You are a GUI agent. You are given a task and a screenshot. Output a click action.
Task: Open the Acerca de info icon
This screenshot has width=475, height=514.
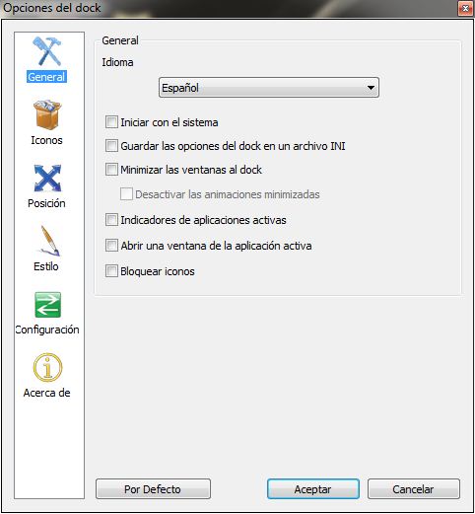47,367
